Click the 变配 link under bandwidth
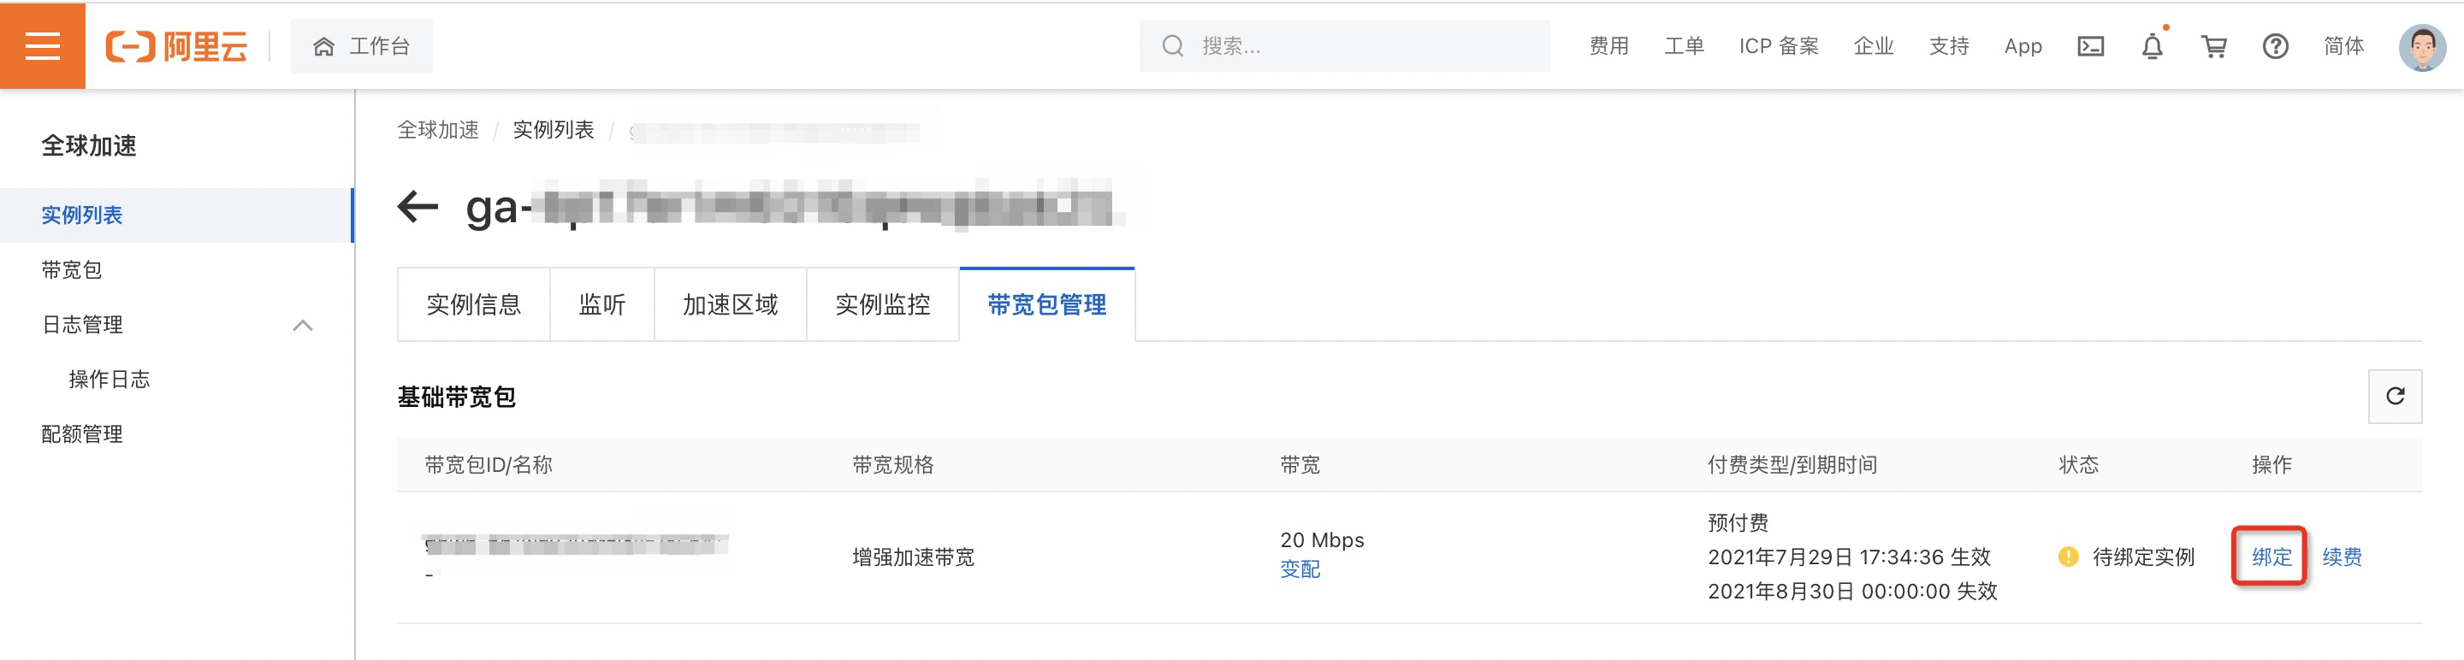The width and height of the screenshot is (2464, 660). click(x=1300, y=569)
